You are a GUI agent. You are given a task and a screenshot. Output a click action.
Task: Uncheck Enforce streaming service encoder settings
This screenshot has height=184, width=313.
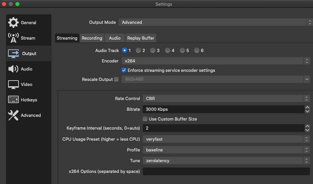[124, 70]
